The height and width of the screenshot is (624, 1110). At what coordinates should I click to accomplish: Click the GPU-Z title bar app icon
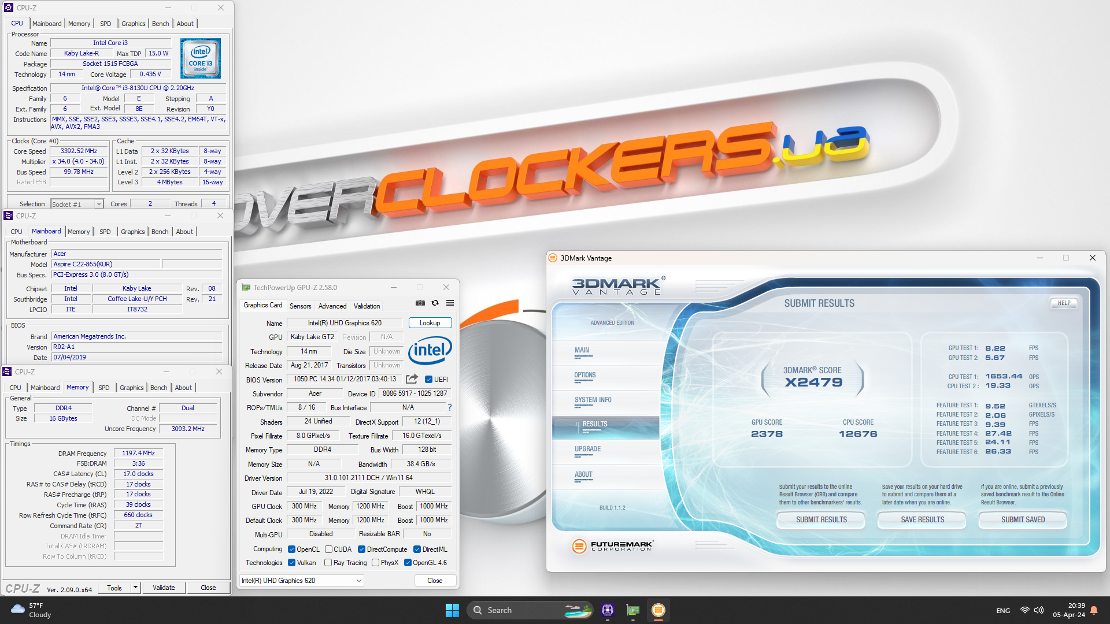[246, 287]
